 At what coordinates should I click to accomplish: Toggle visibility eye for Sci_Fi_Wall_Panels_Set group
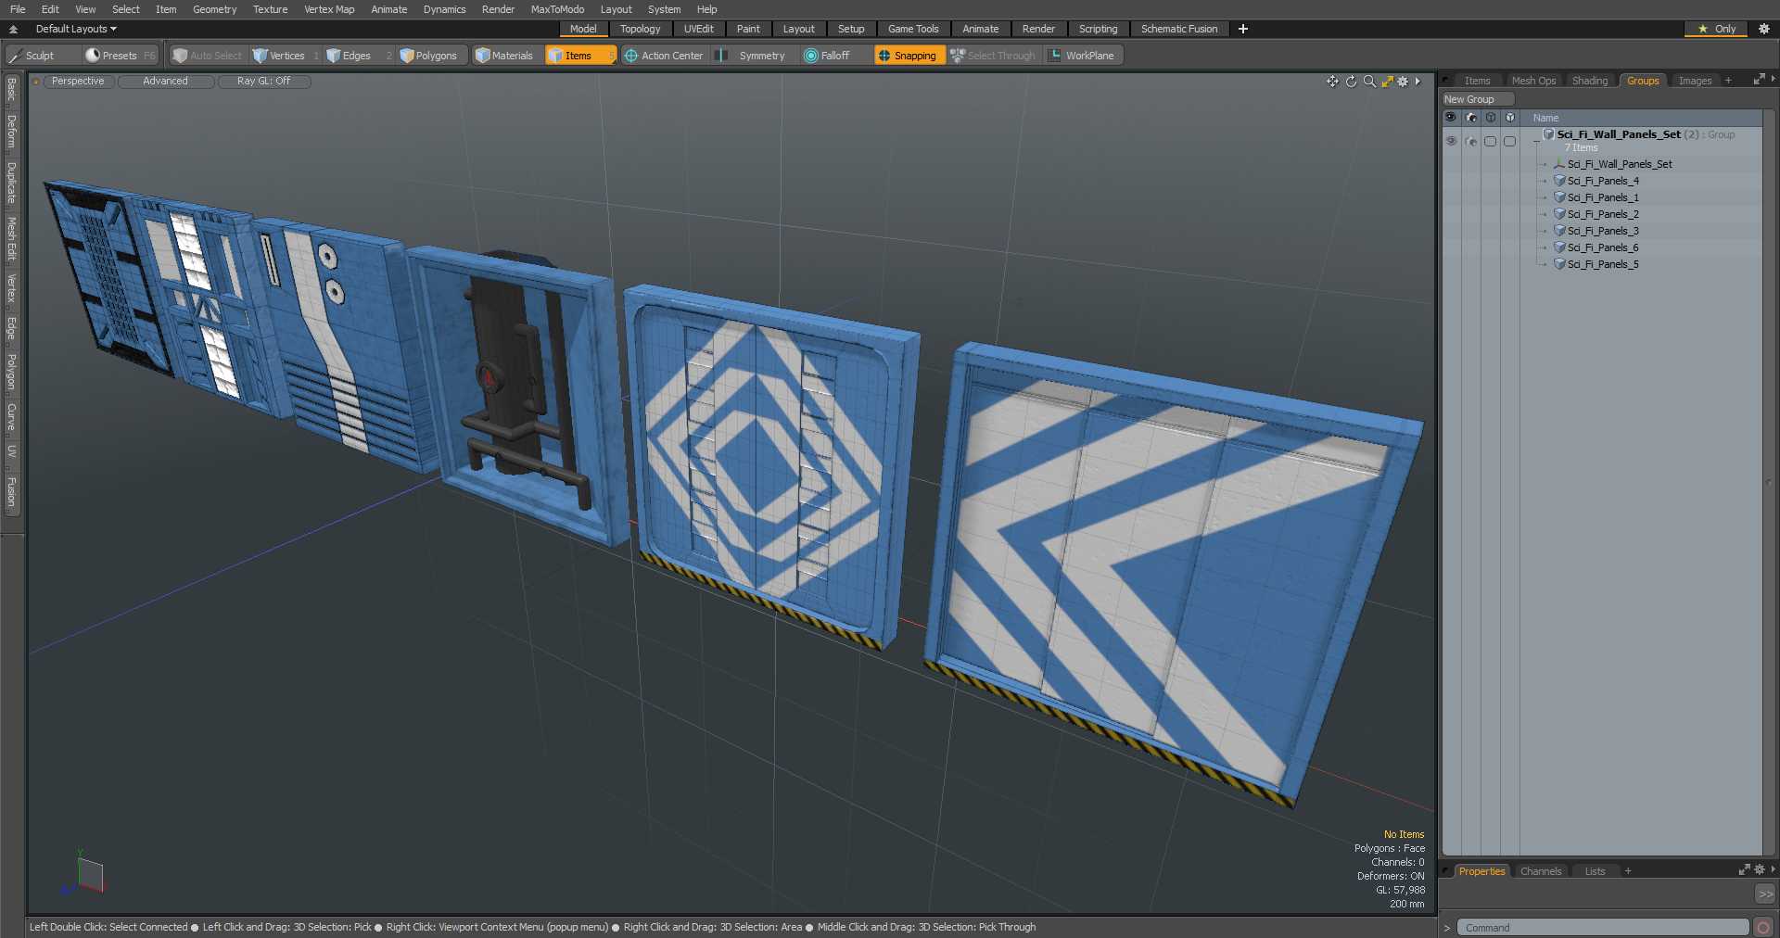coord(1451,141)
